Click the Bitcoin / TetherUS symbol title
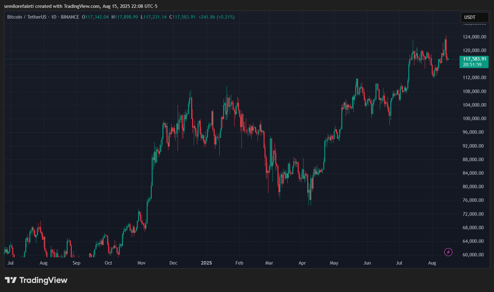 (x=27, y=17)
